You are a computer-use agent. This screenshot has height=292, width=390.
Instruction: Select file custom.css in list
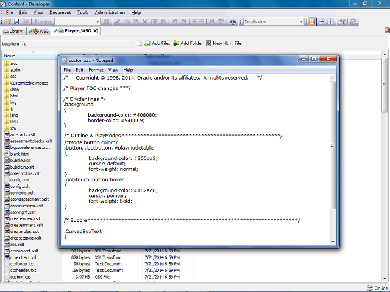pos(18,277)
